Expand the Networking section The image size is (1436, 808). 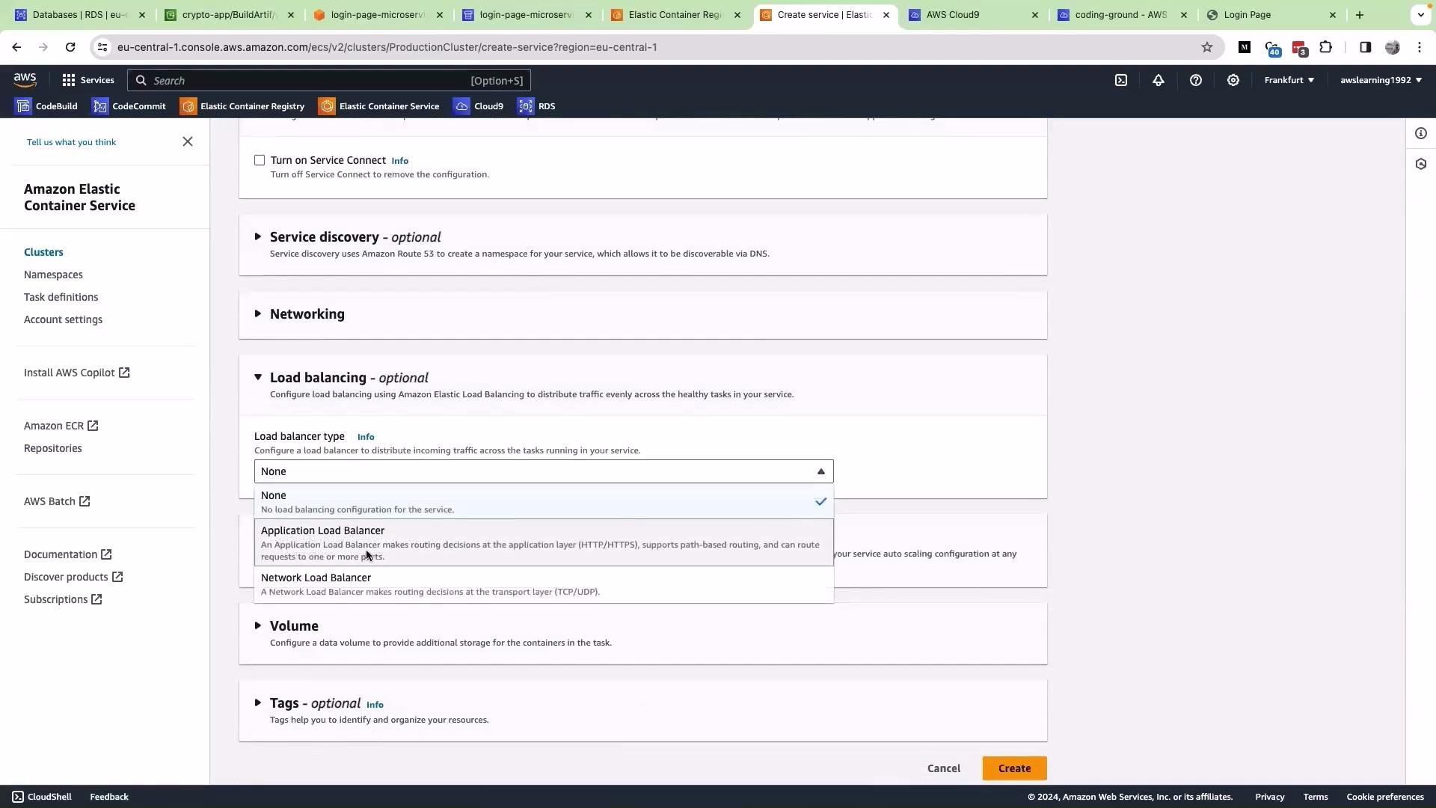coord(258,313)
